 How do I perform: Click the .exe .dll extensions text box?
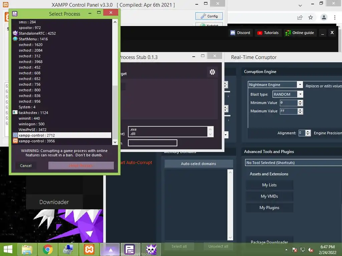click(x=168, y=131)
